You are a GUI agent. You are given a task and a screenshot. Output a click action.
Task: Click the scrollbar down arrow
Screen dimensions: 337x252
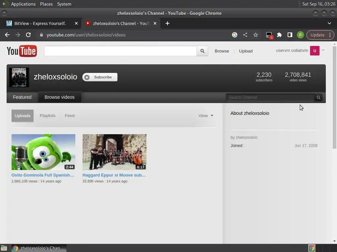pos(334,241)
